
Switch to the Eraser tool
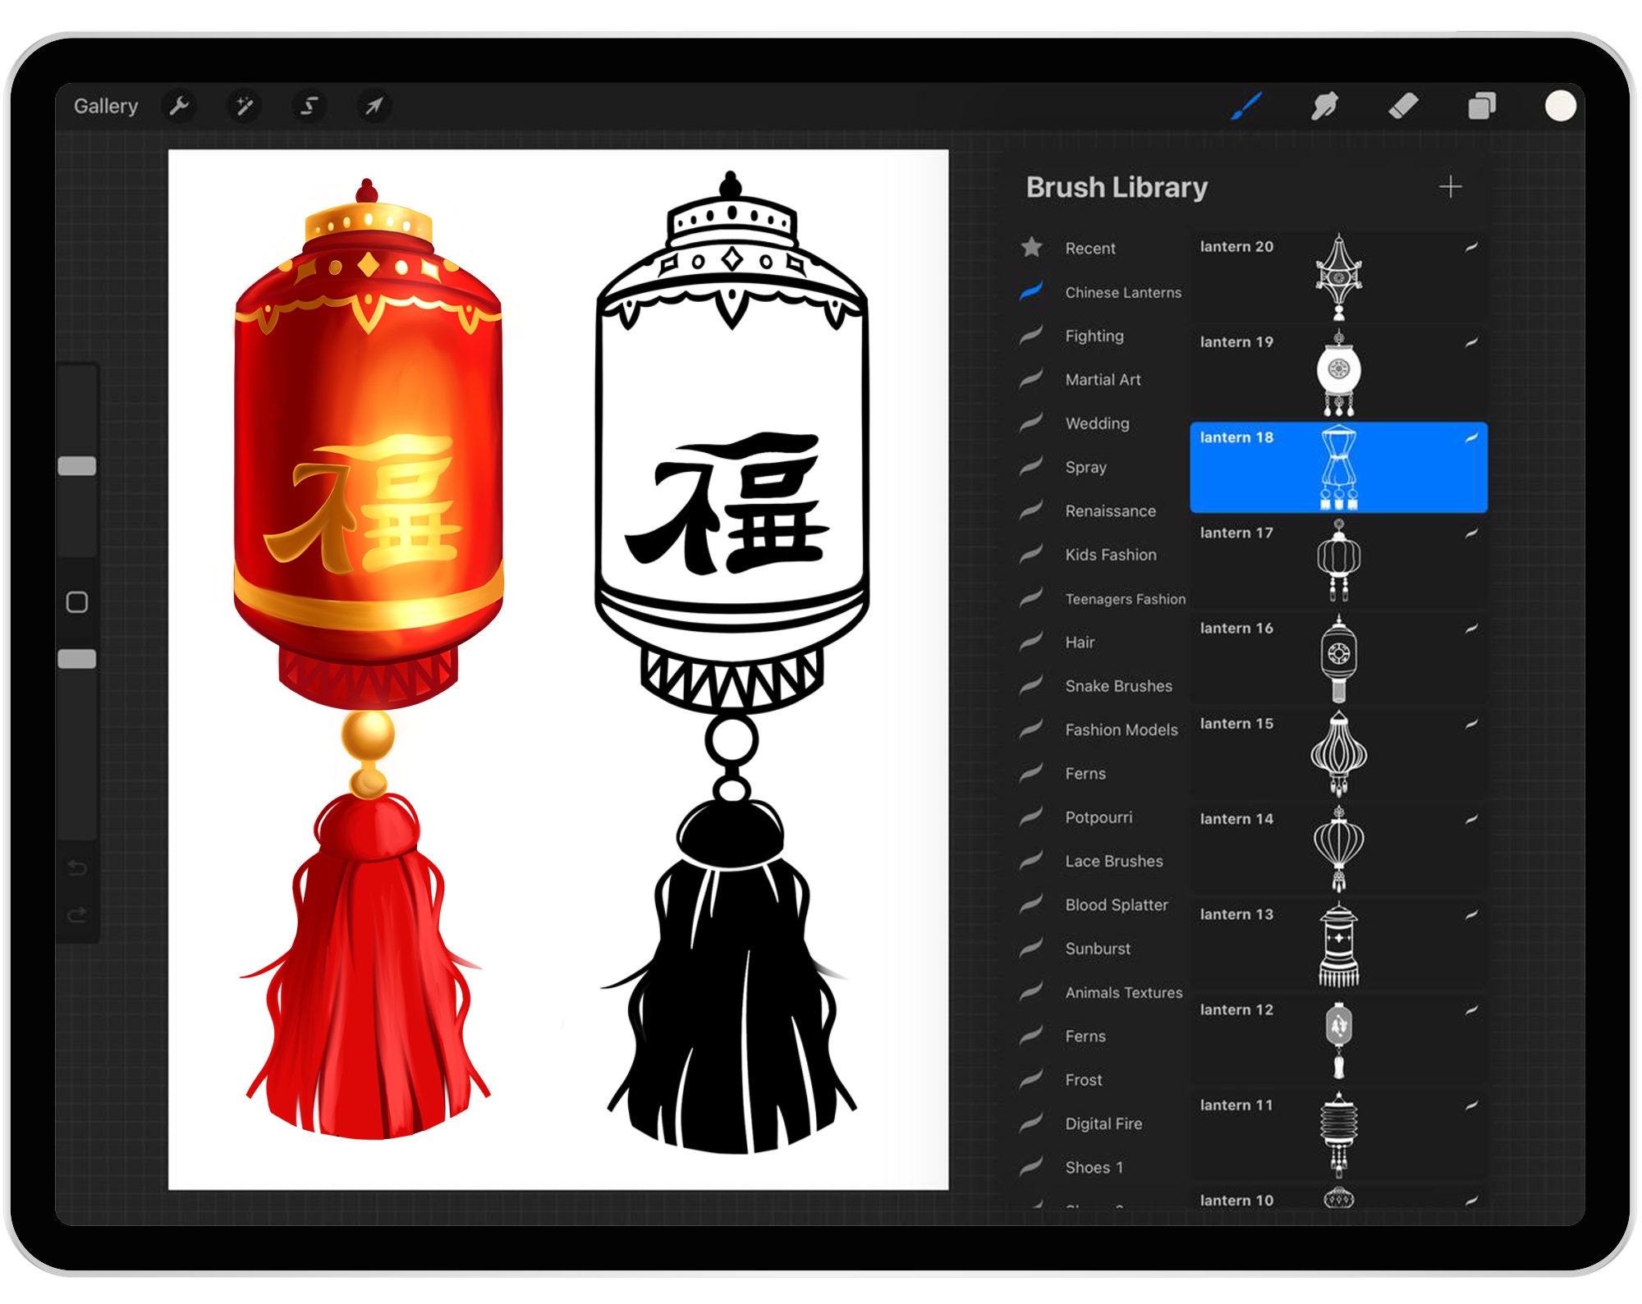coord(1406,105)
